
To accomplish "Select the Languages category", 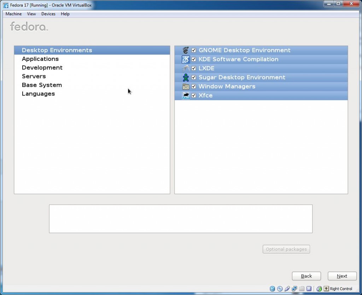I will pos(92,94).
